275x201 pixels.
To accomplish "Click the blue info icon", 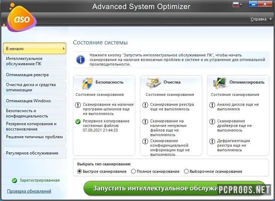I will coord(80,60).
